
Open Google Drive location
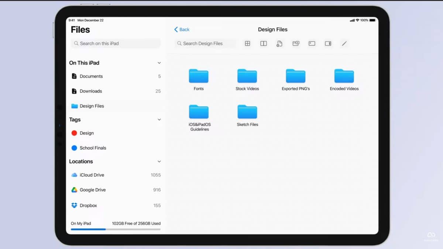93,190
